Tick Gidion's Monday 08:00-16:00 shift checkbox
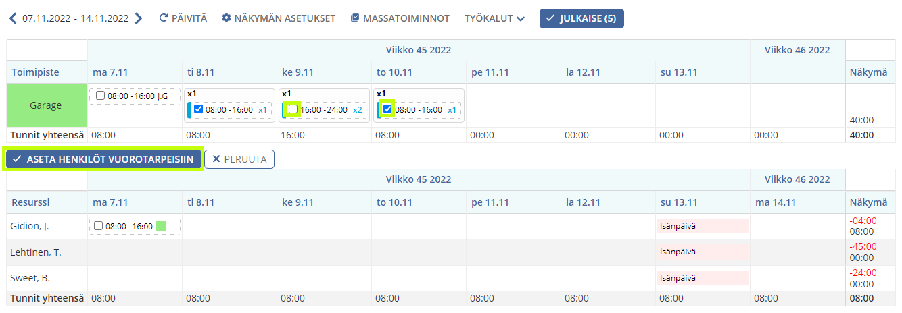The width and height of the screenshot is (902, 313). coord(99,226)
